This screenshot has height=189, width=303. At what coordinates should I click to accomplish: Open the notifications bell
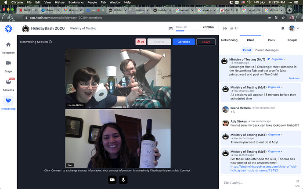282,29
